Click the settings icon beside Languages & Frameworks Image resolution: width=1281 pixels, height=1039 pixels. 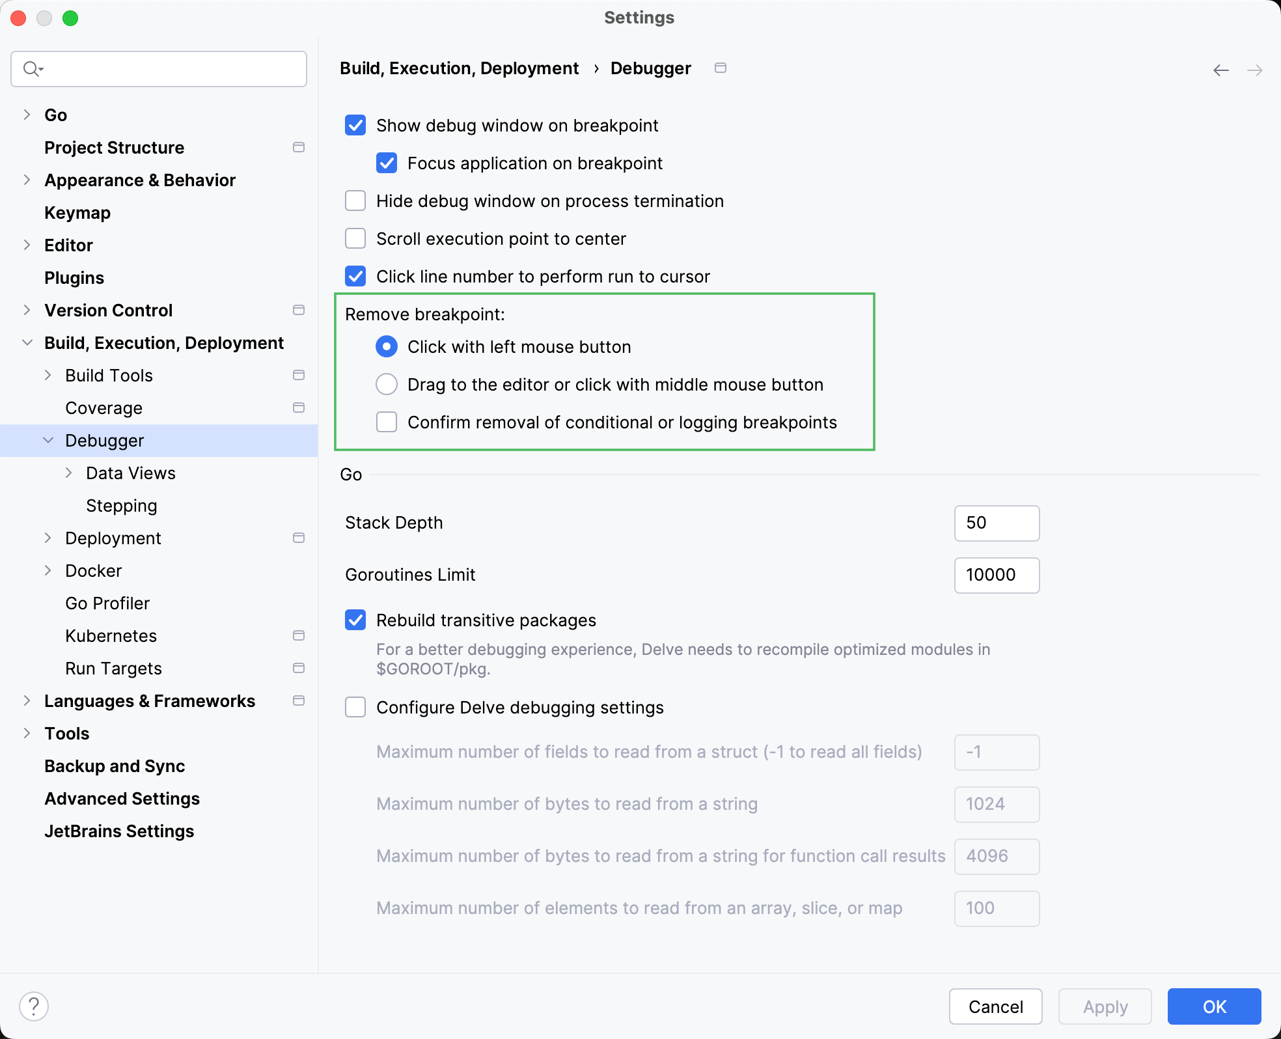299,700
